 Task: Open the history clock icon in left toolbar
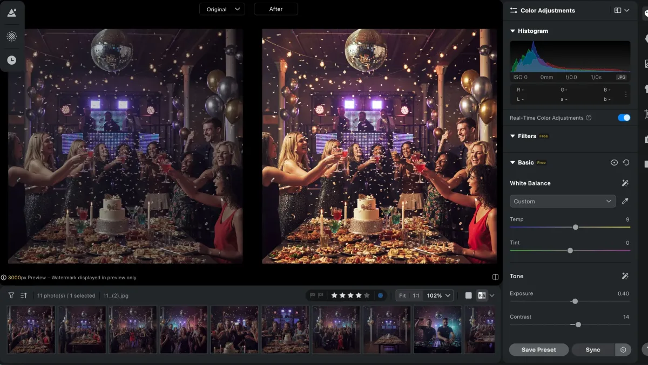pos(11,60)
